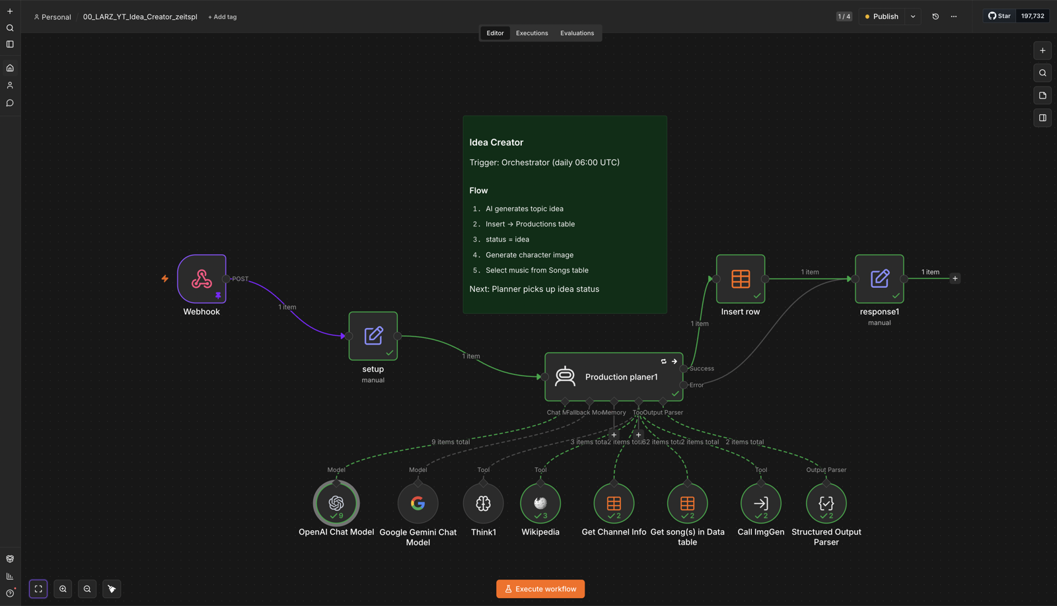
Task: Click the GitHub star count 197,732
Action: (1033, 16)
